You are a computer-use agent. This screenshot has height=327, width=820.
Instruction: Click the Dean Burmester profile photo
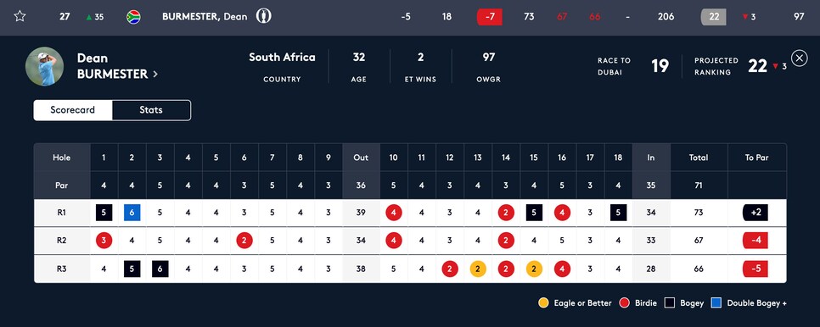44,66
